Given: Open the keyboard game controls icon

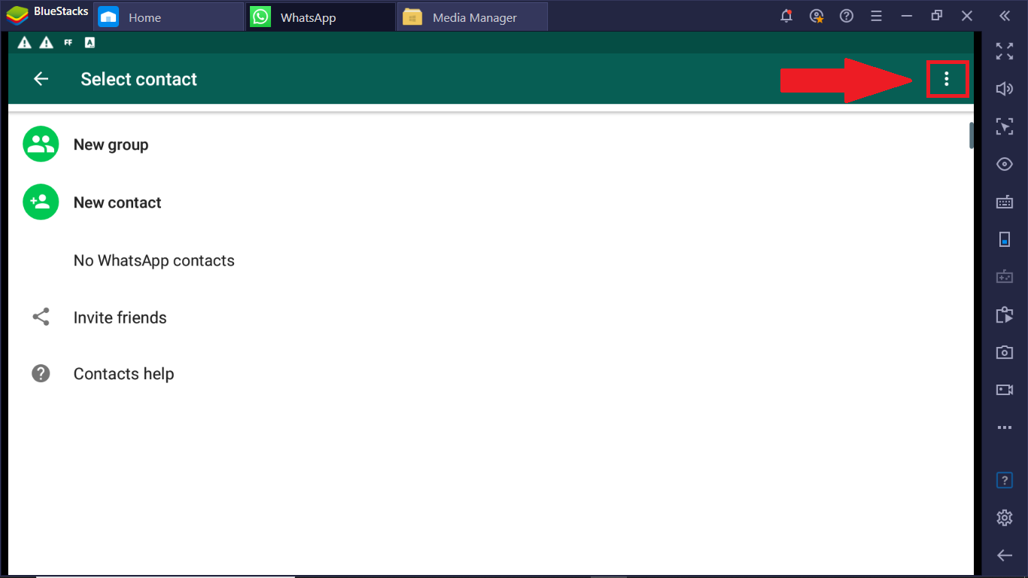Looking at the screenshot, I should pos(1005,202).
